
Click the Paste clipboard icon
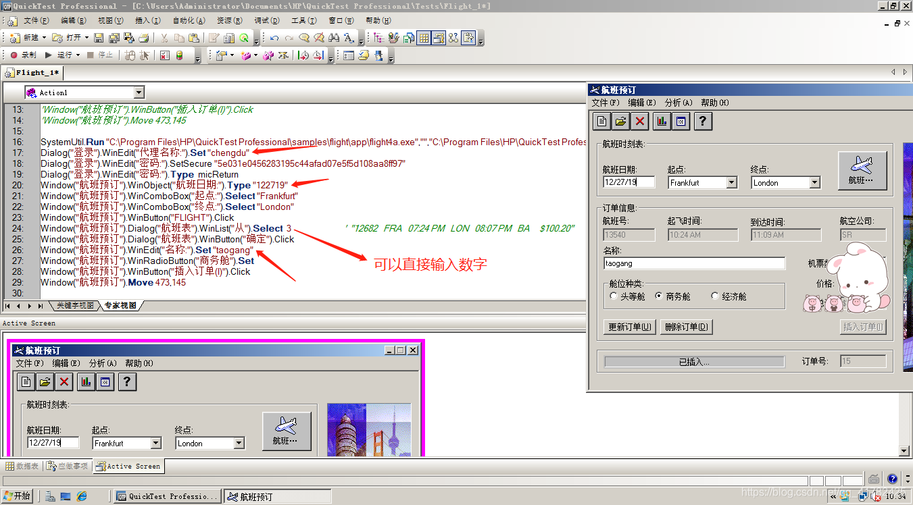(x=194, y=38)
